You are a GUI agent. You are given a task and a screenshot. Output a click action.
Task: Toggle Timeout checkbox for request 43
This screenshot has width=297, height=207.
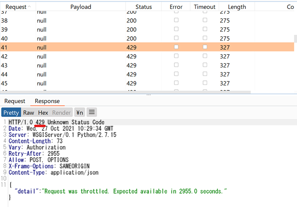(205, 65)
